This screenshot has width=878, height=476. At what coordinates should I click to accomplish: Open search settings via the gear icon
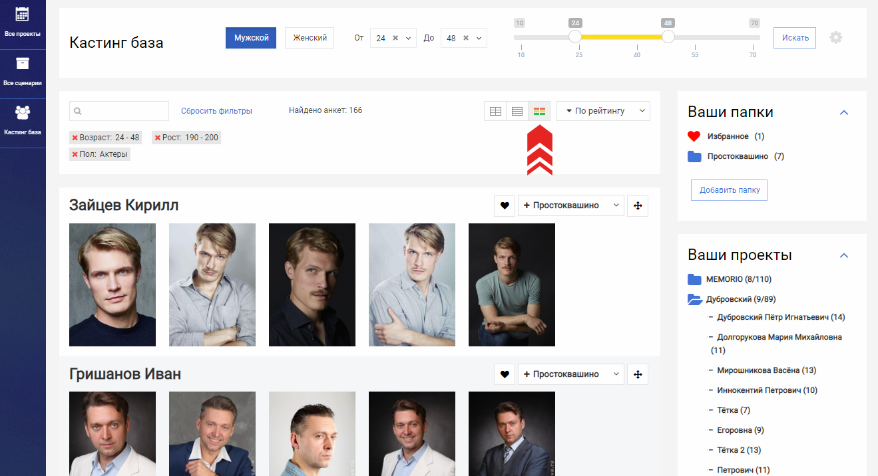click(x=835, y=38)
